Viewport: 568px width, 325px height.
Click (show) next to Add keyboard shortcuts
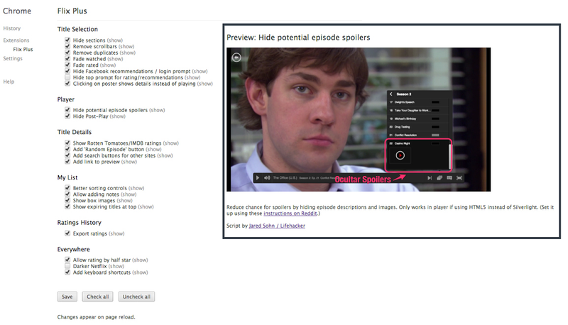[x=140, y=272]
